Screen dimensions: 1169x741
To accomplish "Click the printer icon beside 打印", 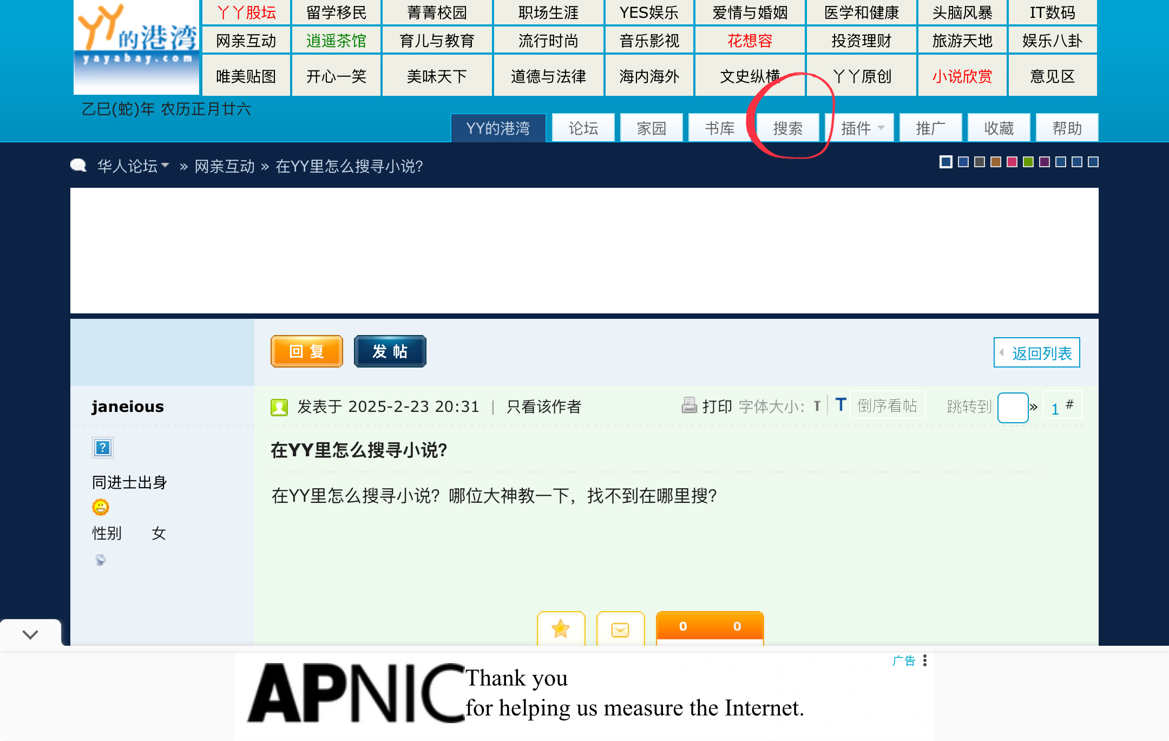I will 689,405.
